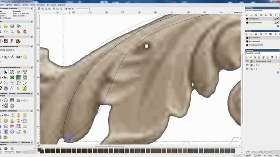This screenshot has width=280, height=157.
Task: Select the raster paint brush tool
Action: (x=12, y=57)
